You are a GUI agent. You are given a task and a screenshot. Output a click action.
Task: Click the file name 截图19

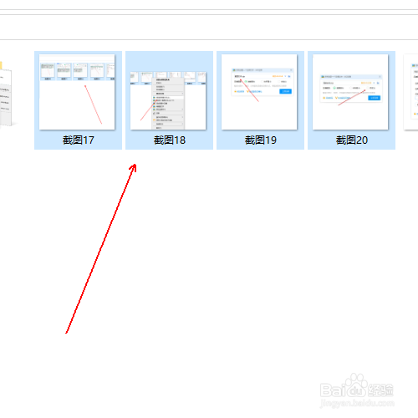click(x=261, y=140)
